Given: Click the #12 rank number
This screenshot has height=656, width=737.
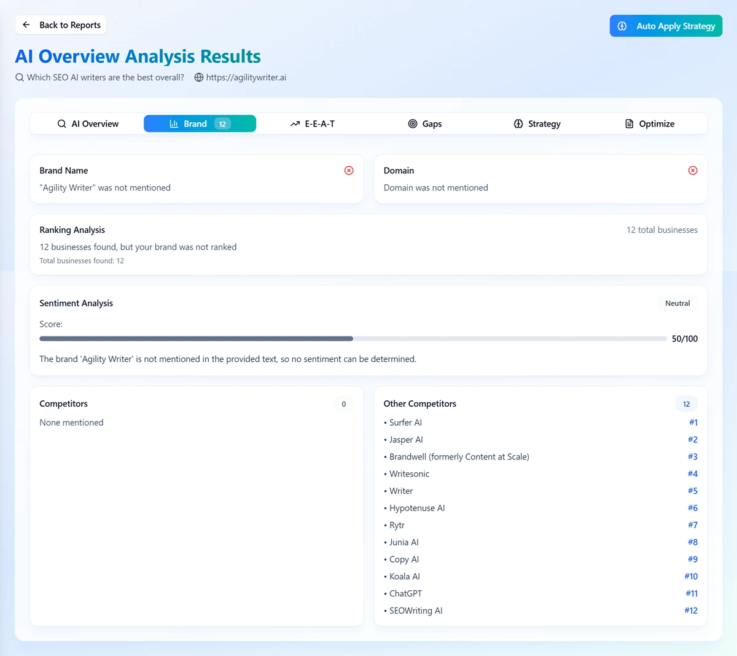Looking at the screenshot, I should pos(691,611).
